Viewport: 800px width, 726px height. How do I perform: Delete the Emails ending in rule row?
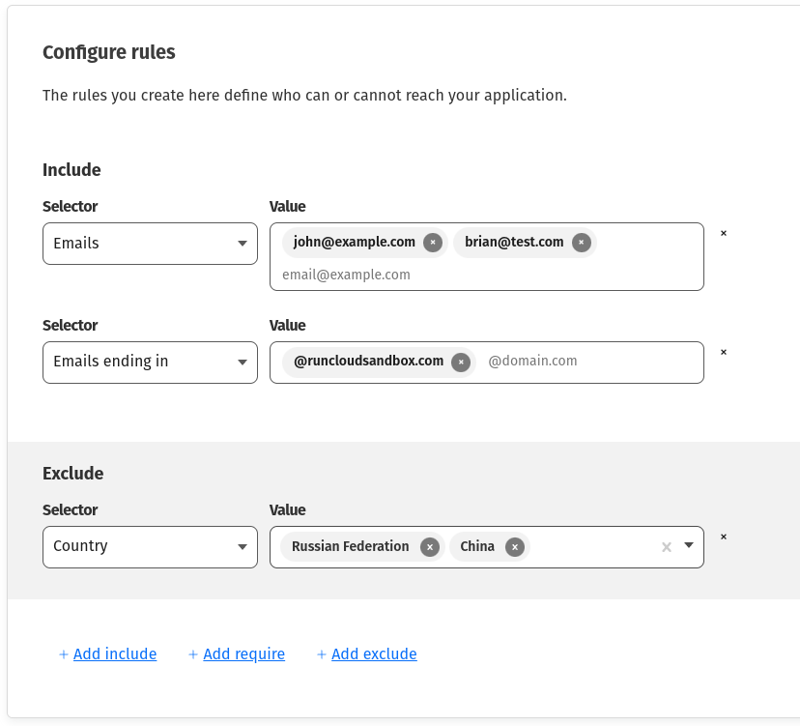tap(724, 352)
